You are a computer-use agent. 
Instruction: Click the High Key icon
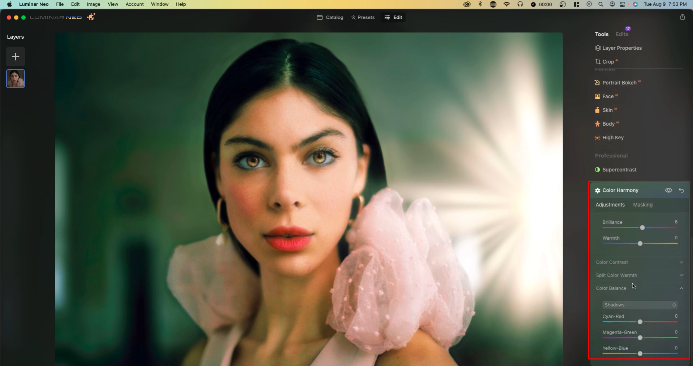[597, 138]
